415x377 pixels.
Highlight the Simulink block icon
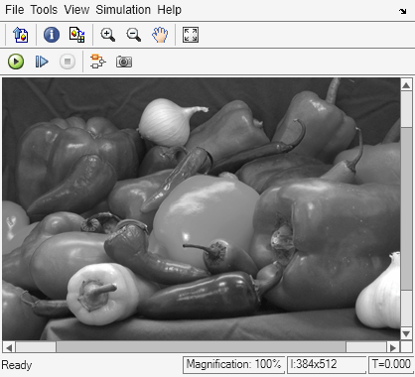[x=98, y=62]
